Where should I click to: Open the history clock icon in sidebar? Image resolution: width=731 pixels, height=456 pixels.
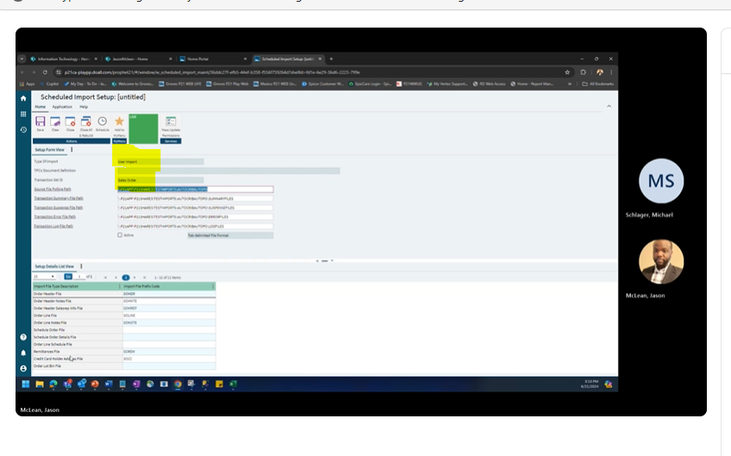(23, 129)
